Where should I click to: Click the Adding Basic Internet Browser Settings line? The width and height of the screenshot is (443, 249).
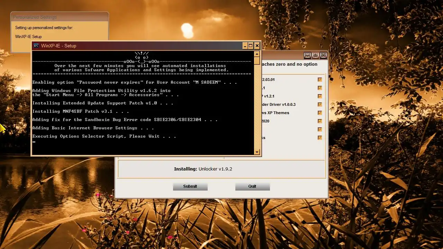pyautogui.click(x=93, y=128)
